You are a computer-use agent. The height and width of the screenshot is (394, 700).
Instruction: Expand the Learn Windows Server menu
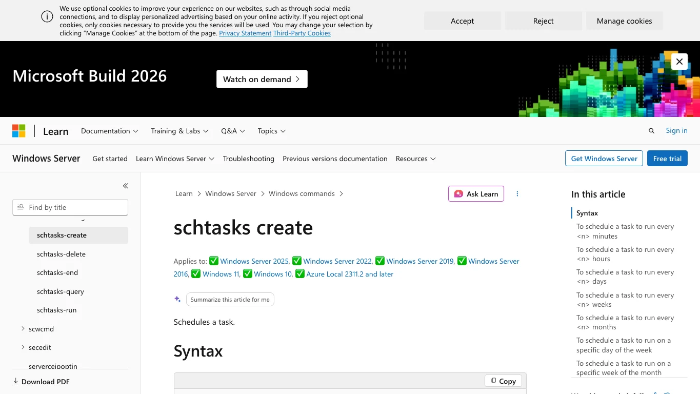175,159
